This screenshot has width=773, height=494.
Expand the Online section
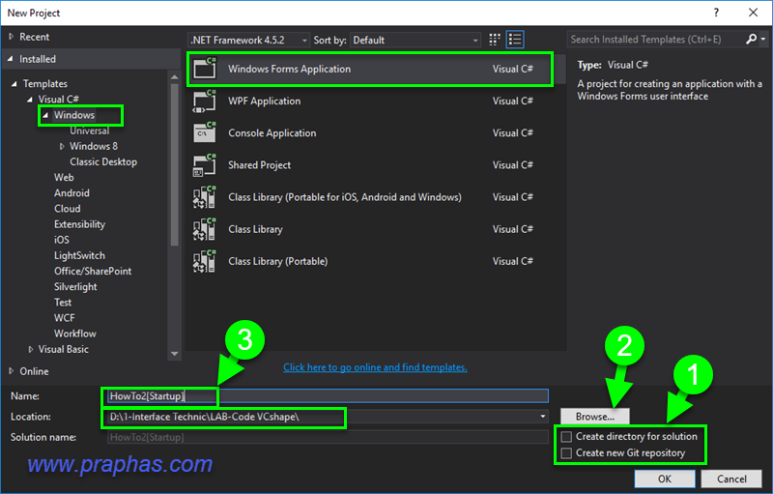11,371
